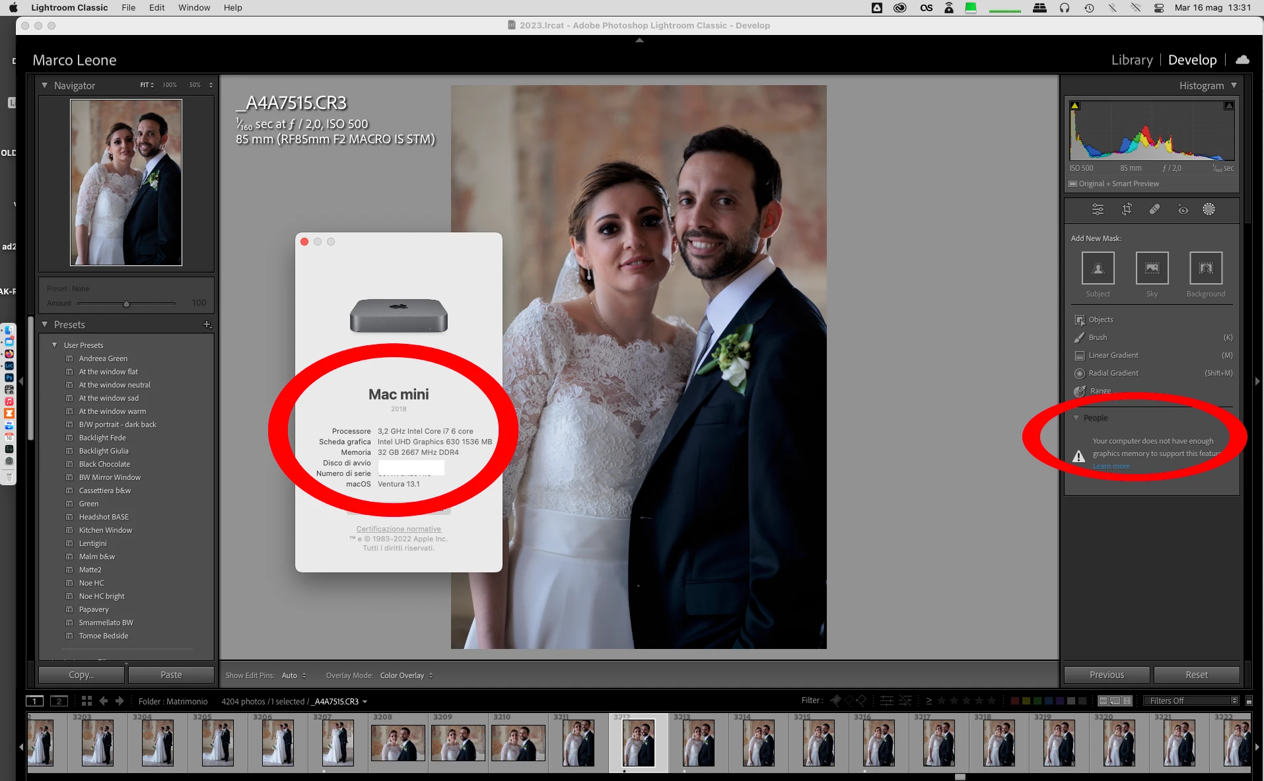Click the Copy... button

[x=81, y=675]
